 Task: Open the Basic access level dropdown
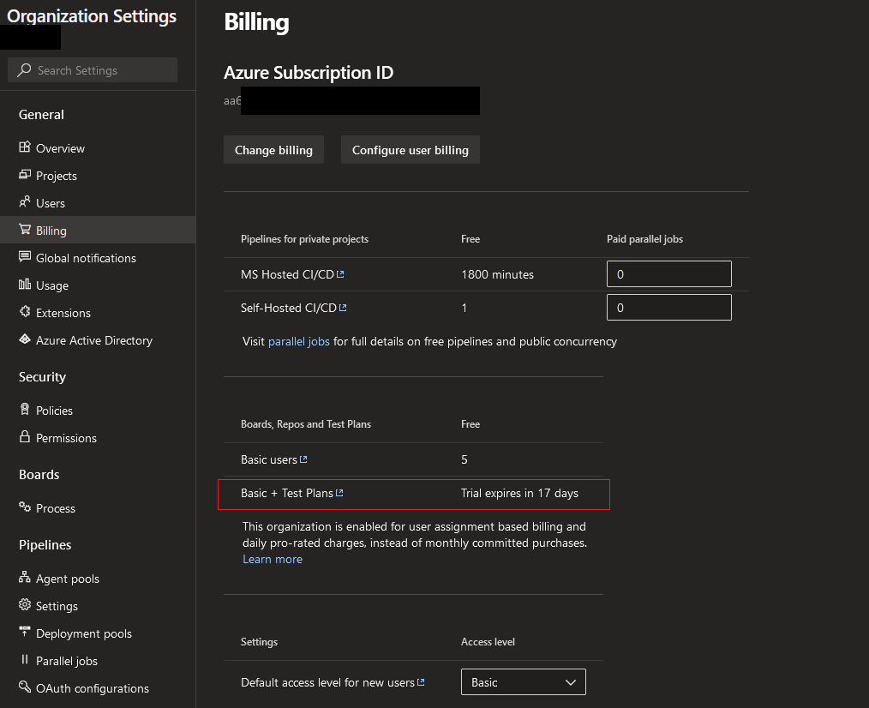(x=523, y=682)
